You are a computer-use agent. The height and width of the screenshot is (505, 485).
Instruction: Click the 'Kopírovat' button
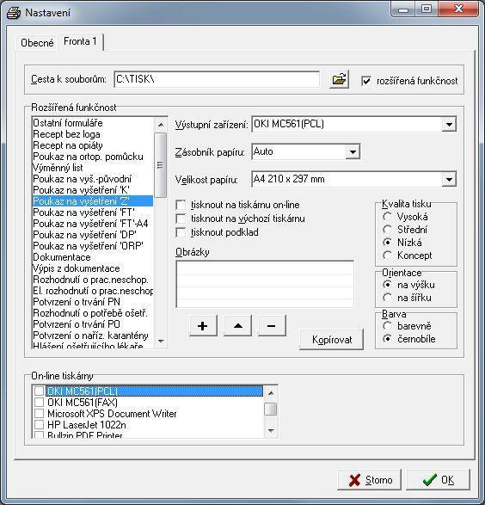(x=332, y=340)
